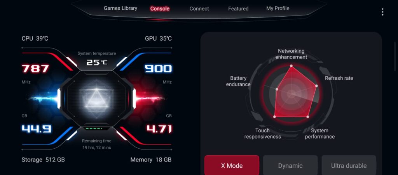Tap the Networking enhancement radar point
The height and width of the screenshot is (175, 398).
coord(291,66)
